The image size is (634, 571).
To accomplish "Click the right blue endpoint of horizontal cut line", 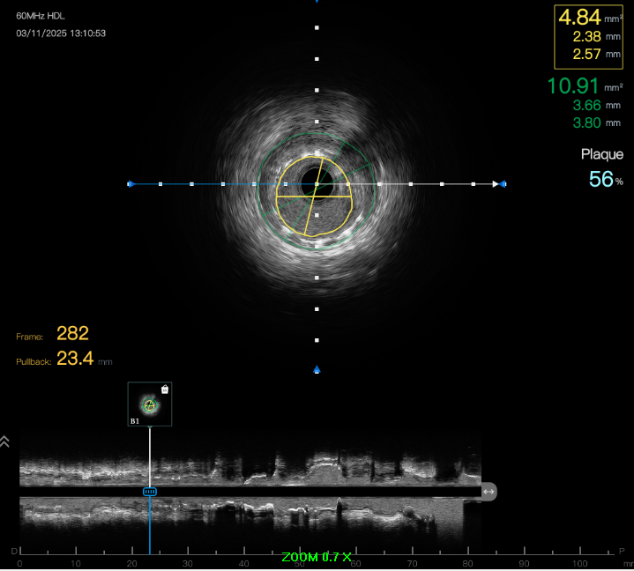I will click(x=503, y=184).
